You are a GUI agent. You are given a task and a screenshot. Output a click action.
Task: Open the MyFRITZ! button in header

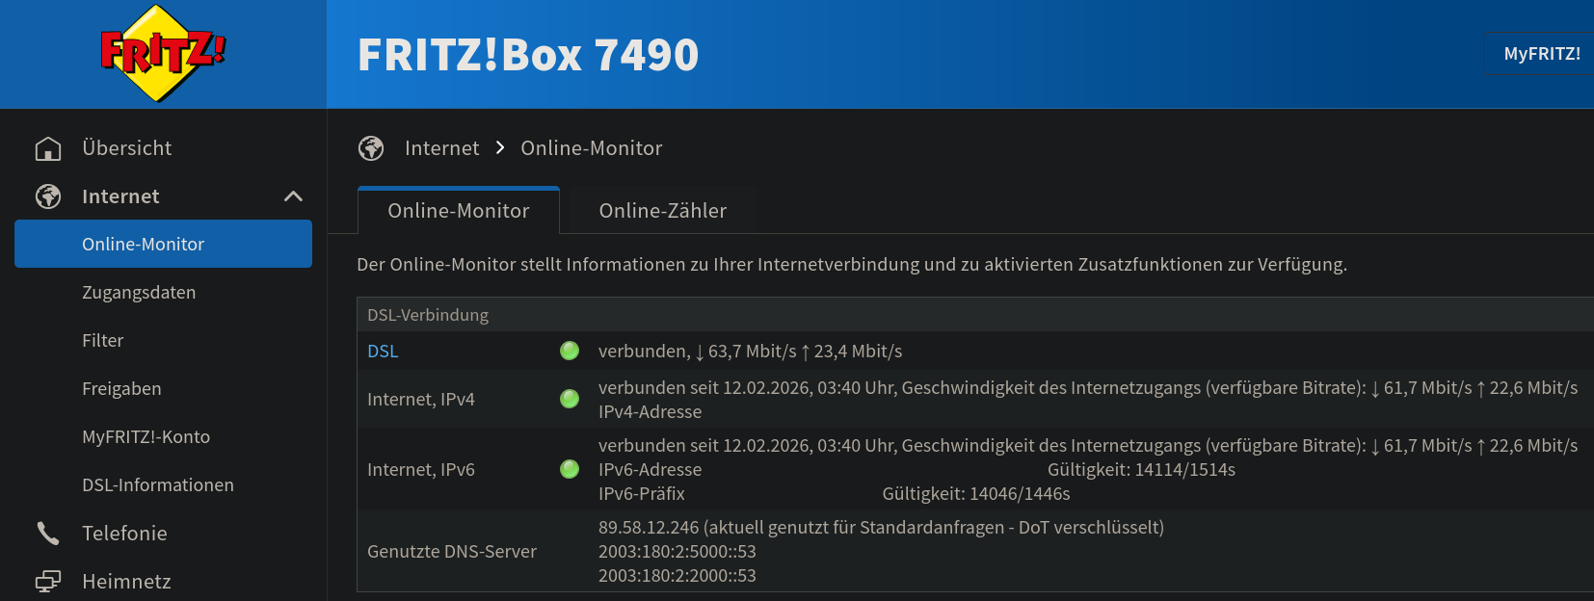pos(1541,54)
